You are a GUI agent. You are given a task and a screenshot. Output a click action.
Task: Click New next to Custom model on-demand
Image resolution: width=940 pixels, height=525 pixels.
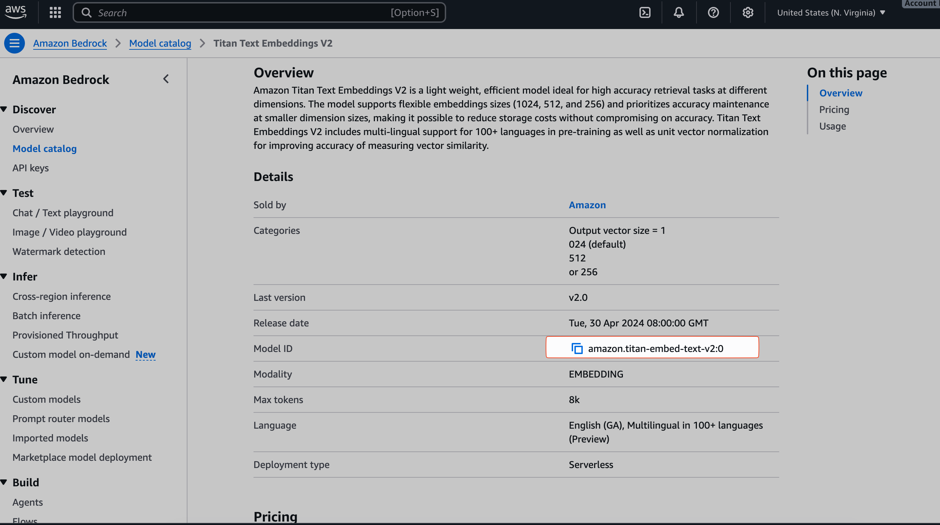(x=145, y=354)
